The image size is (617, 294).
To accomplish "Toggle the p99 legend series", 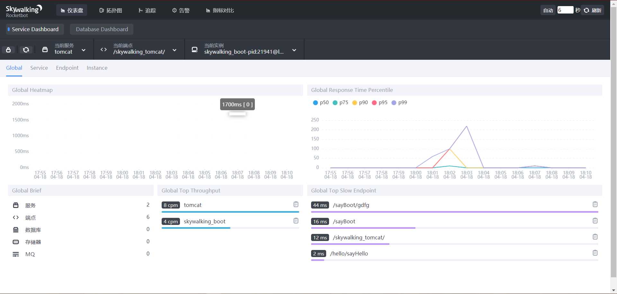I will coord(399,102).
